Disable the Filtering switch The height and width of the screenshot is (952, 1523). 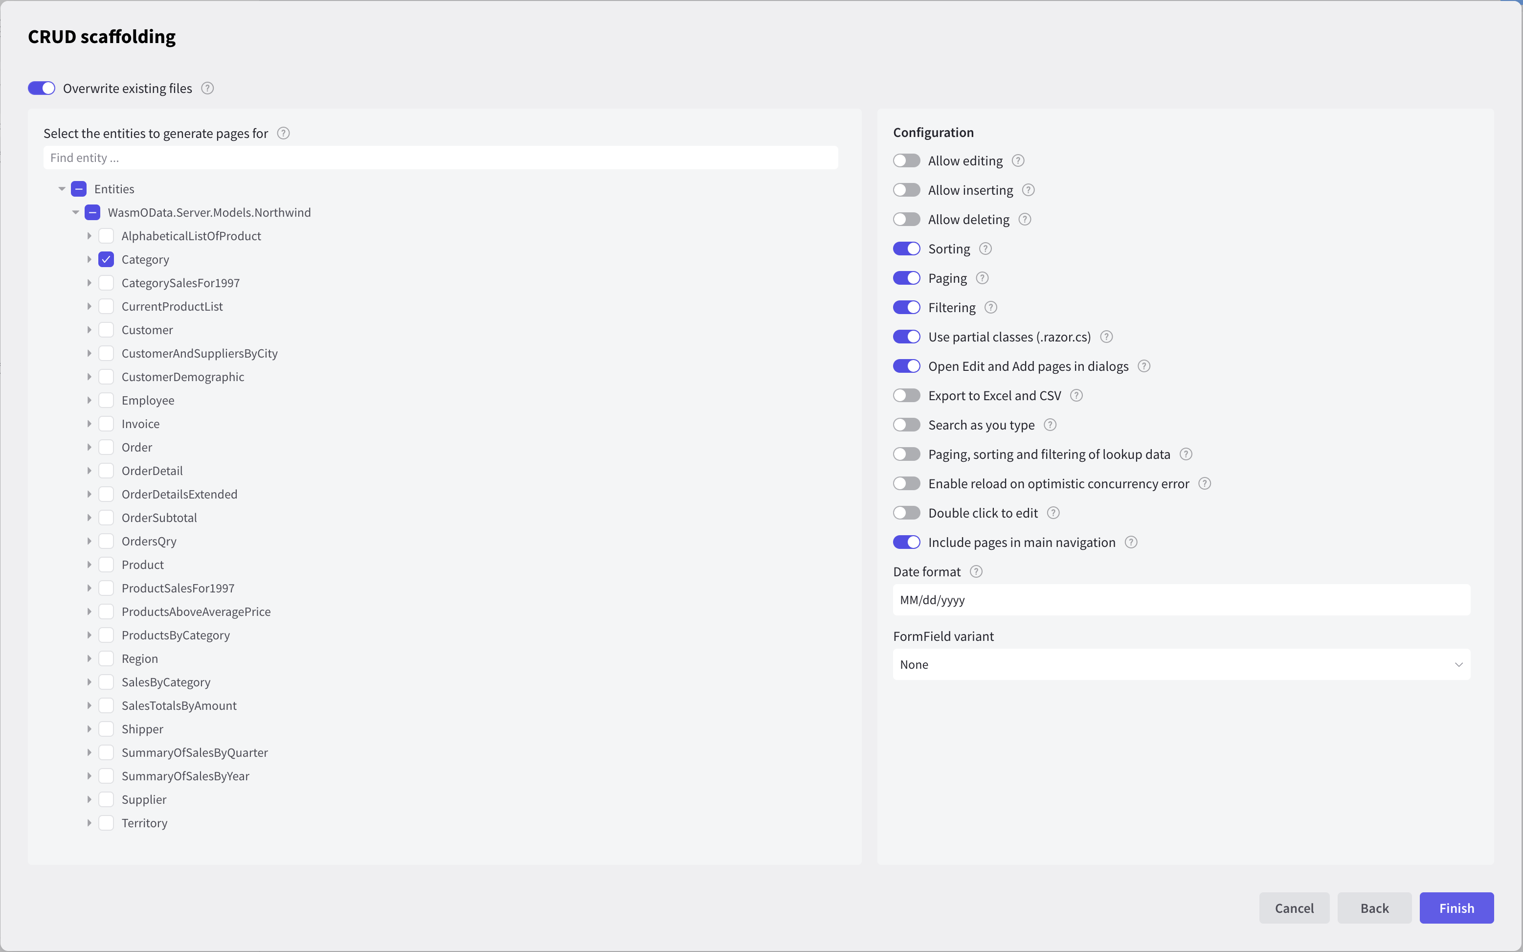click(x=906, y=307)
